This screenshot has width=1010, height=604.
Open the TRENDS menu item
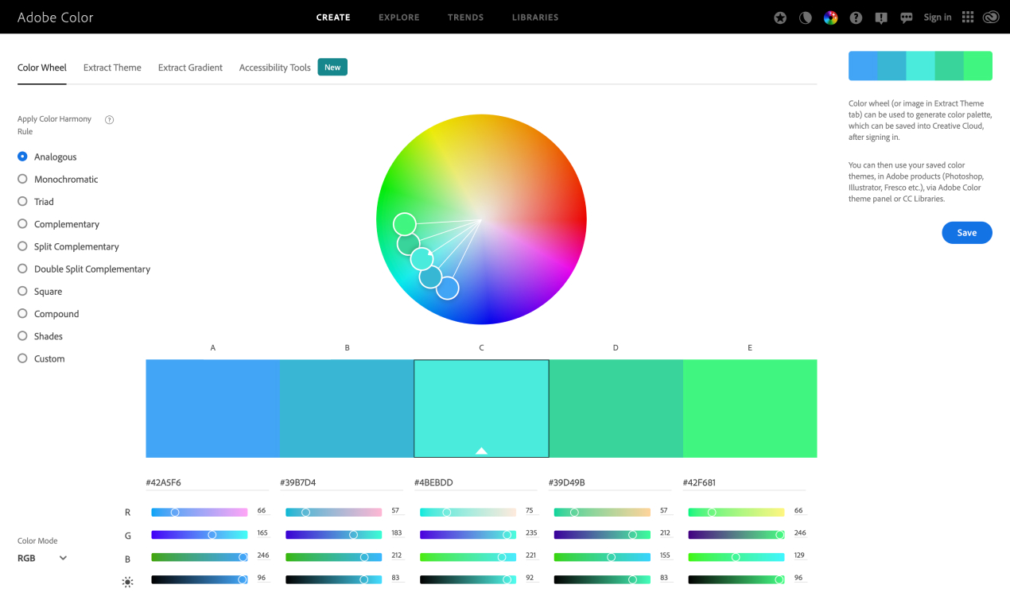(465, 17)
